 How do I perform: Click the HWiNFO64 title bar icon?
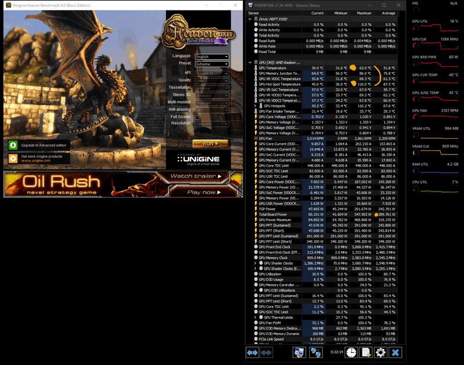(x=251, y=5)
